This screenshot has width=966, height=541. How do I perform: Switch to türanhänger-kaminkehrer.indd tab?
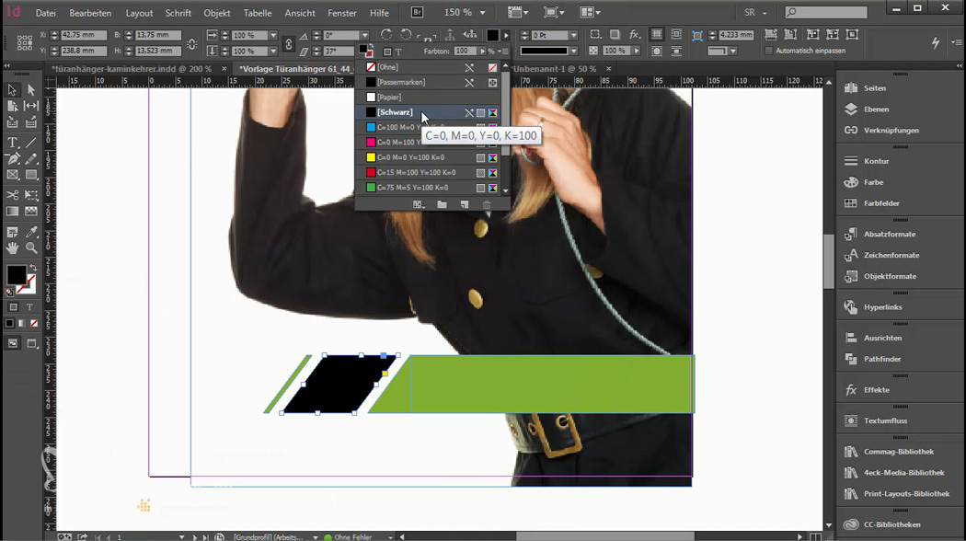132,69
